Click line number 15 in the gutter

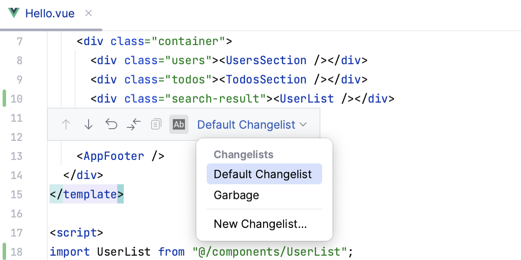tap(16, 194)
